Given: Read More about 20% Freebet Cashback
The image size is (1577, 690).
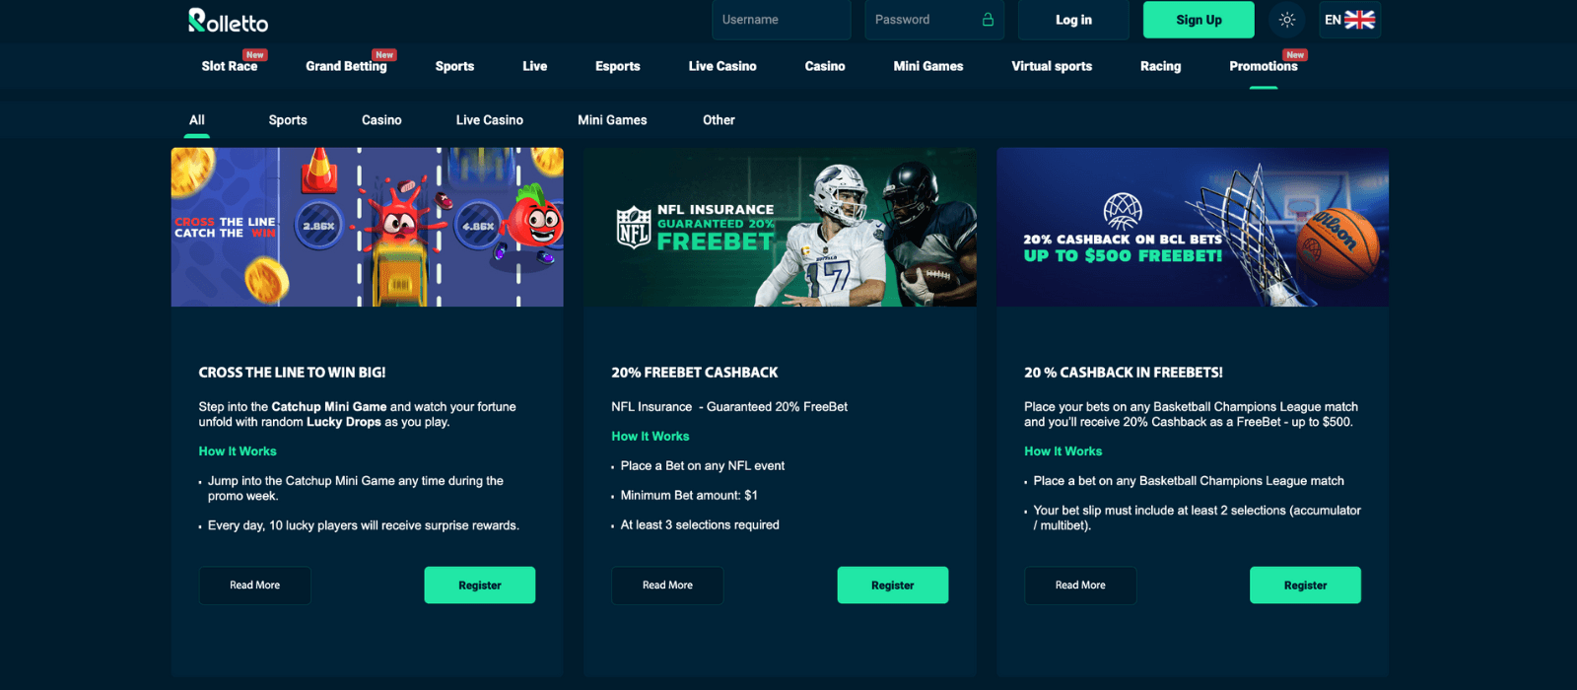Looking at the screenshot, I should click(667, 586).
